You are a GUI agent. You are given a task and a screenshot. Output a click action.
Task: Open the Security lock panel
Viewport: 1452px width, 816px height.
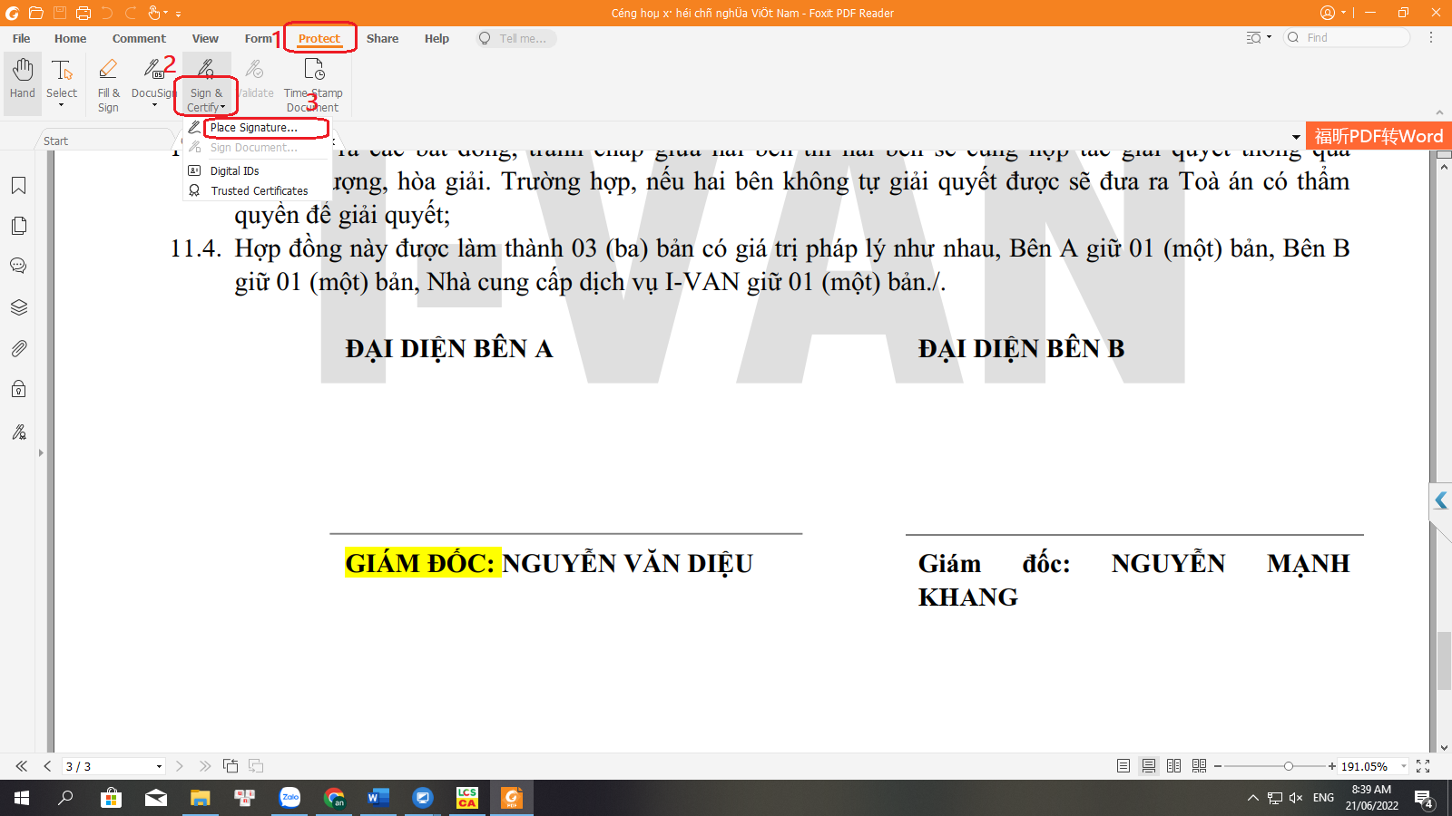[18, 389]
